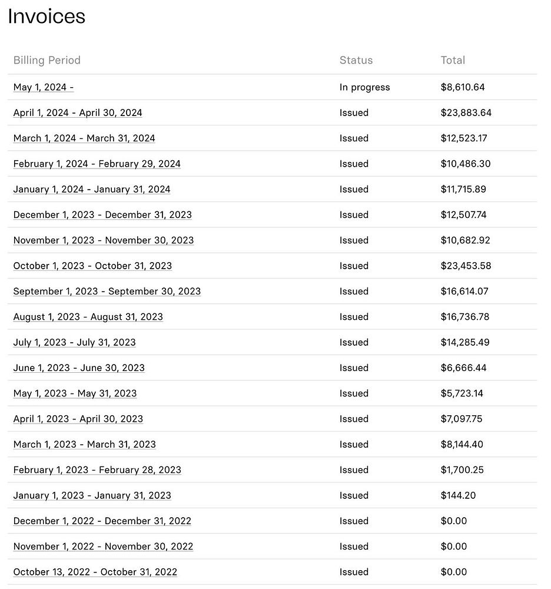This screenshot has width=551, height=589.
Task: Open December 1, 2022 - December 31, 2022 invoice
Action: click(x=102, y=521)
